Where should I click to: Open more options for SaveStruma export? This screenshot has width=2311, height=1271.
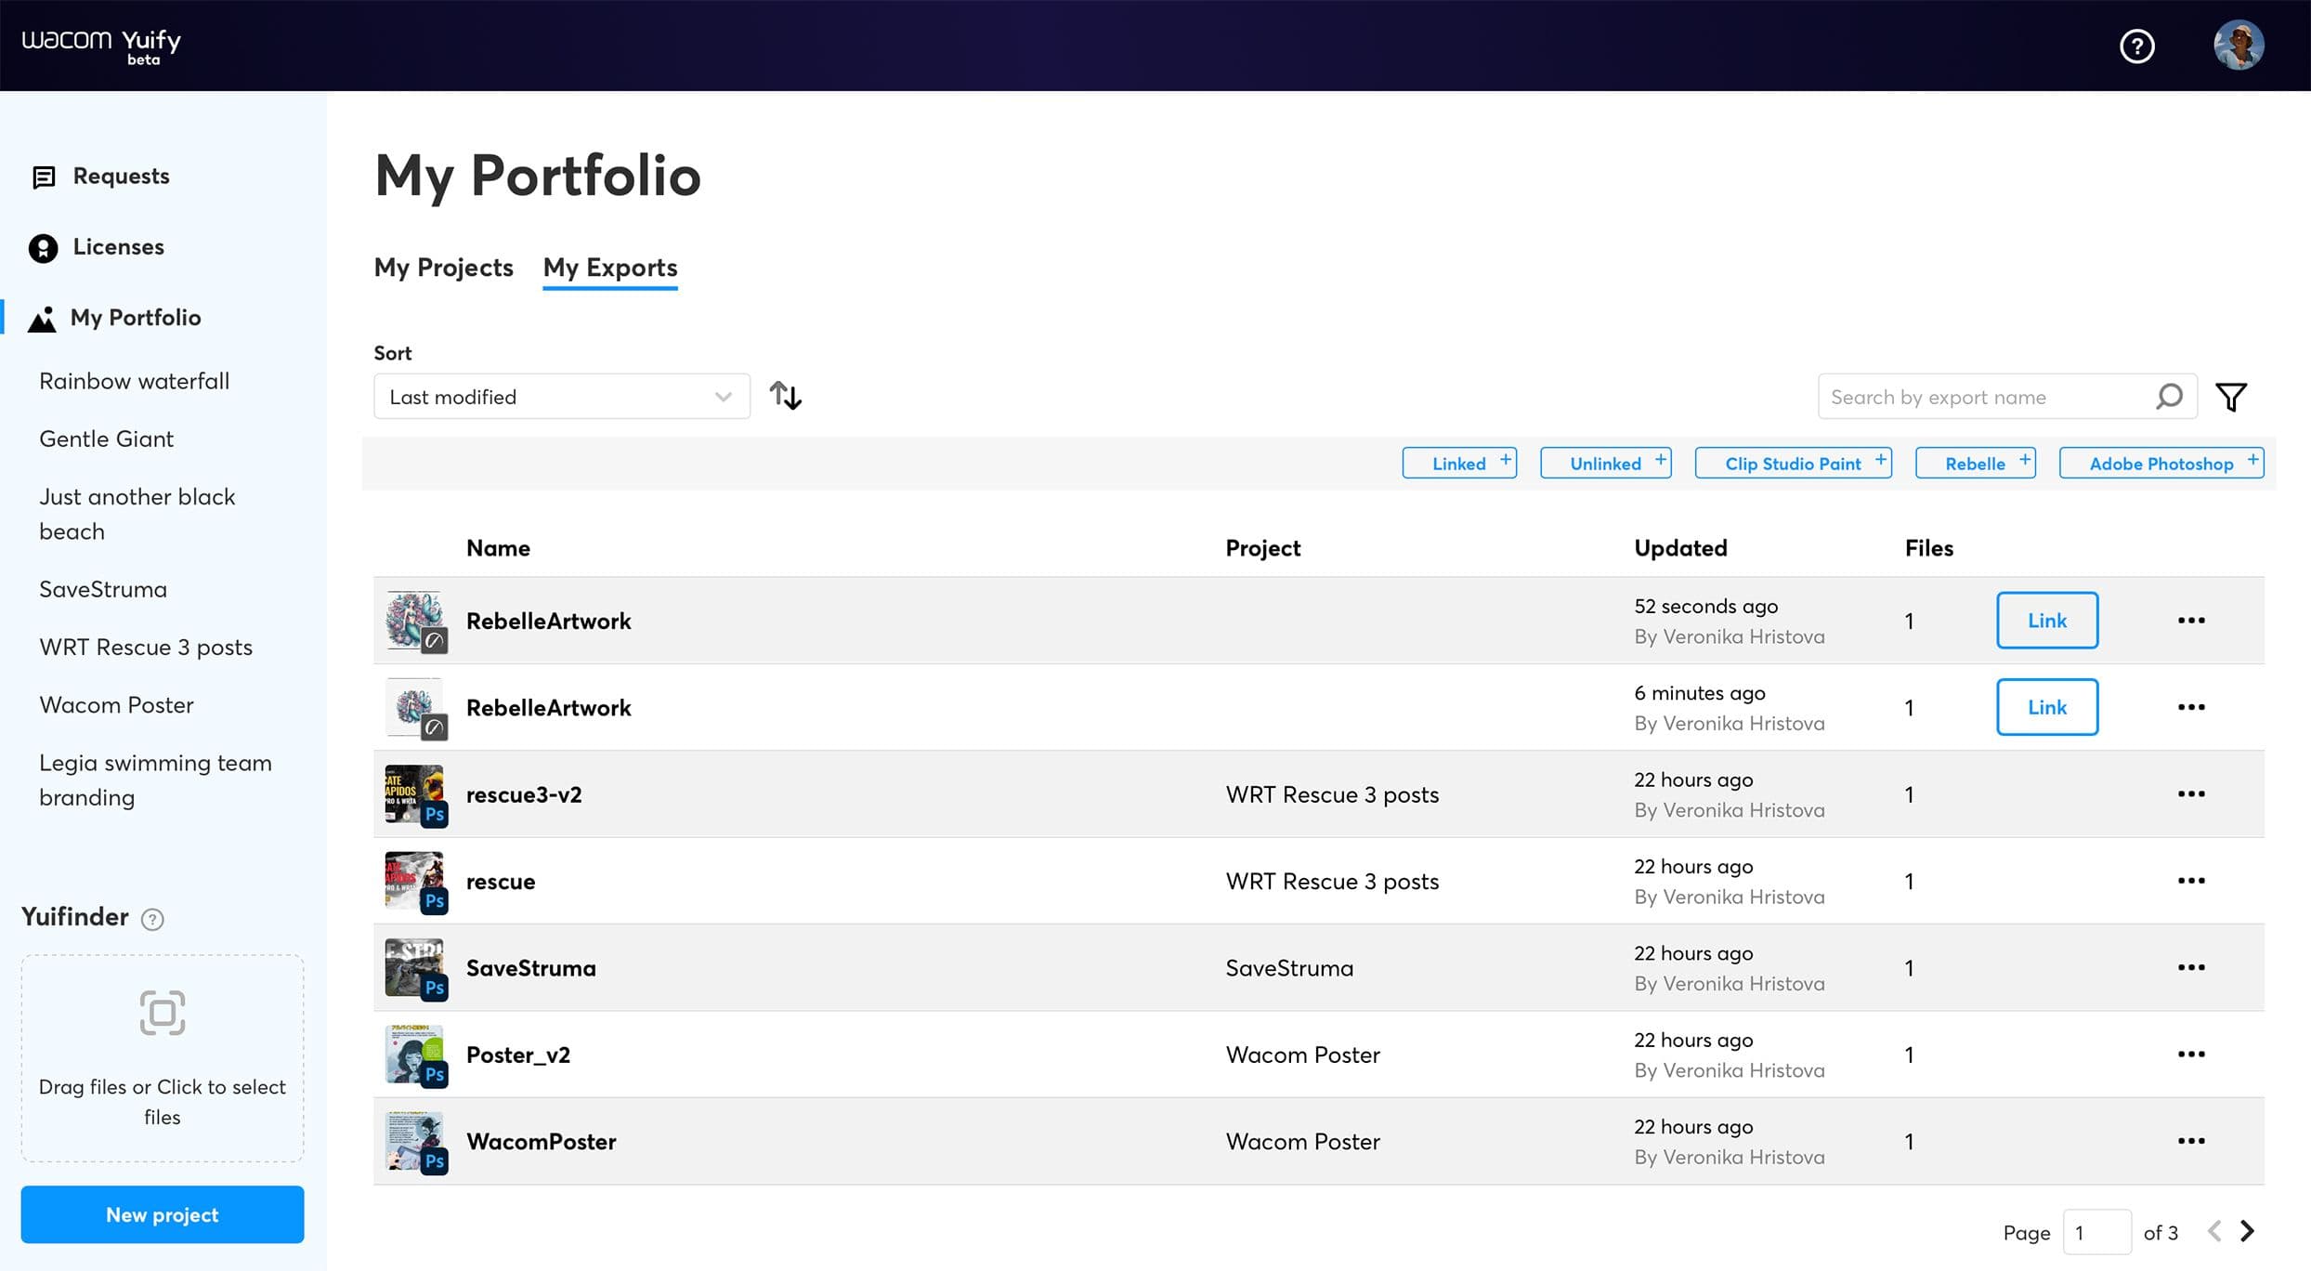[x=2191, y=967]
